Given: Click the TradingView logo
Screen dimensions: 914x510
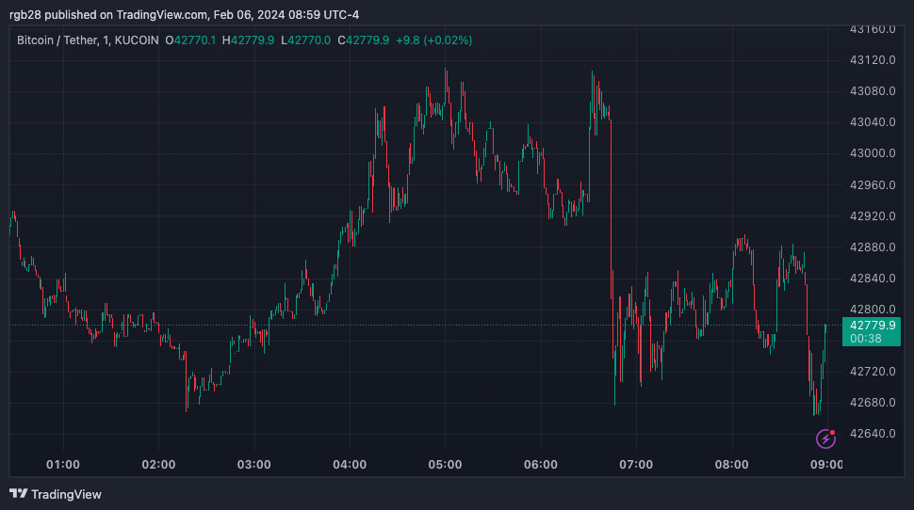Looking at the screenshot, I should [56, 494].
